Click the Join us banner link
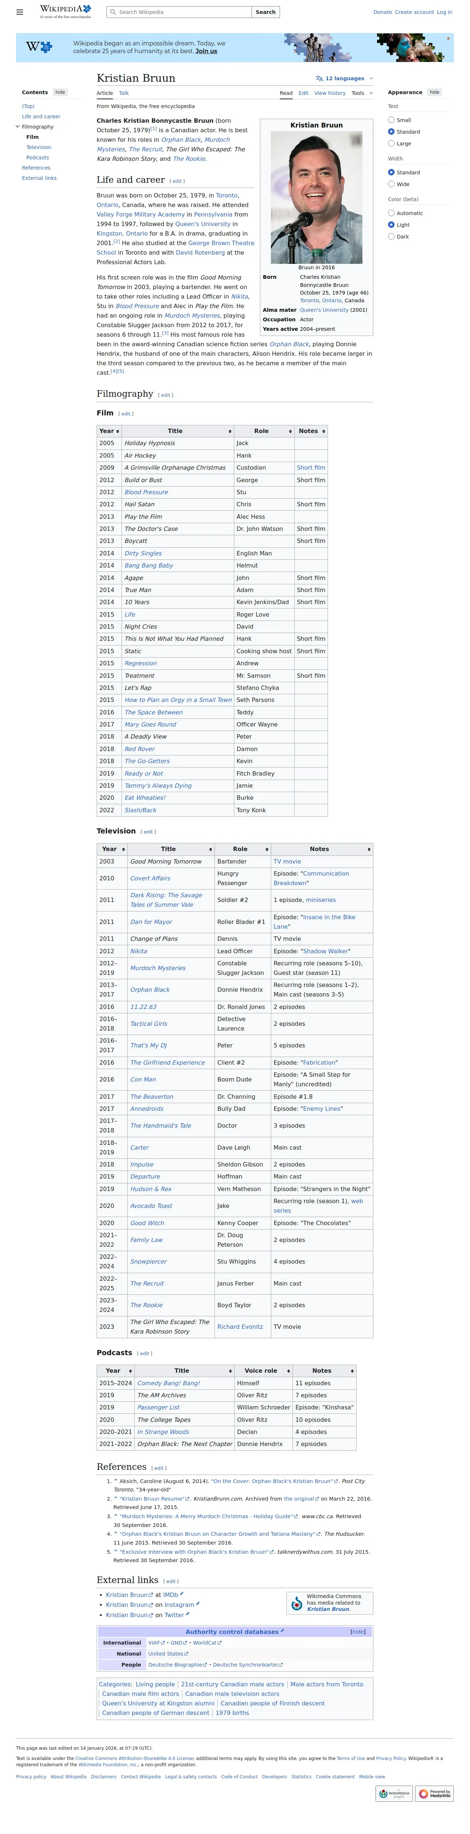Viewport: 470px width, 1834px height. (206, 51)
